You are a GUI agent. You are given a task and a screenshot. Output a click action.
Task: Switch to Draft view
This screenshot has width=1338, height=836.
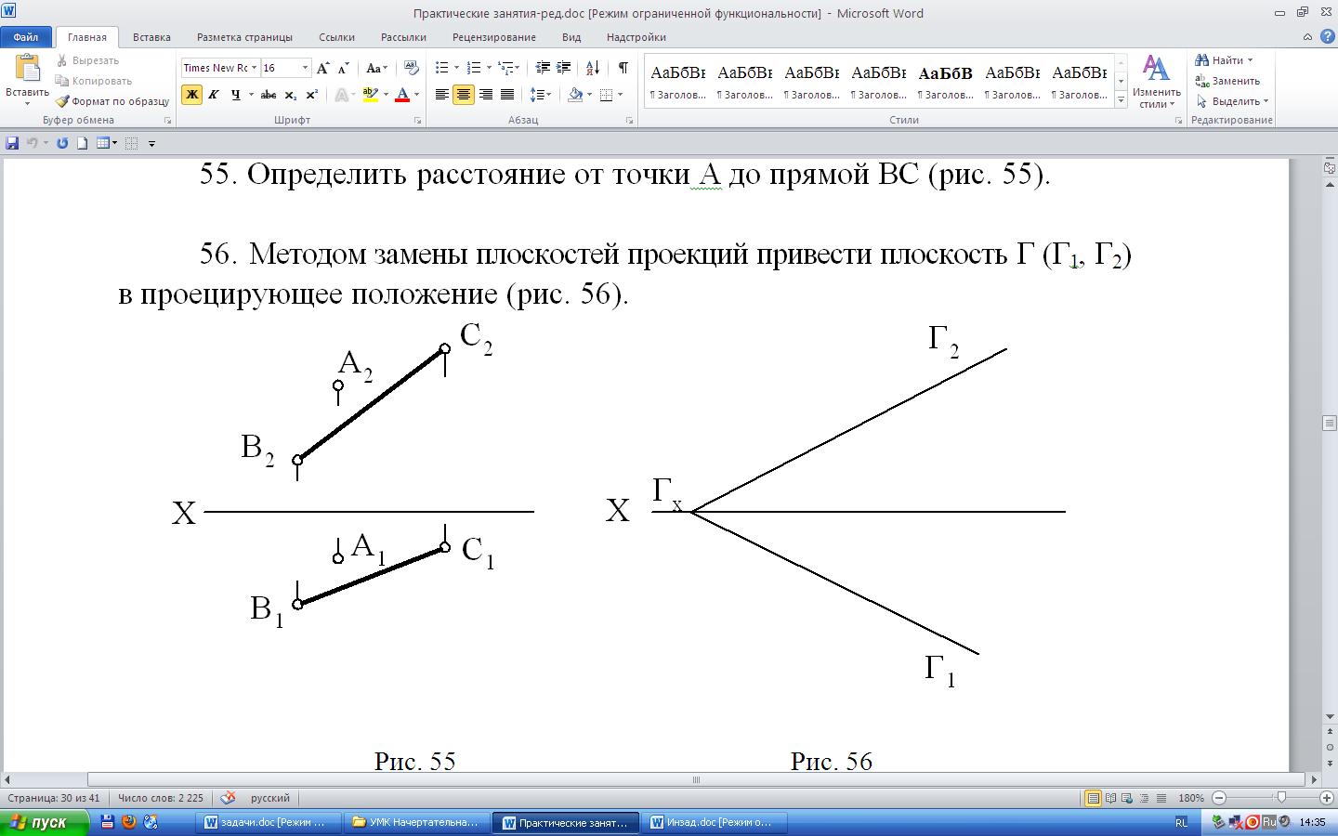point(1161,798)
